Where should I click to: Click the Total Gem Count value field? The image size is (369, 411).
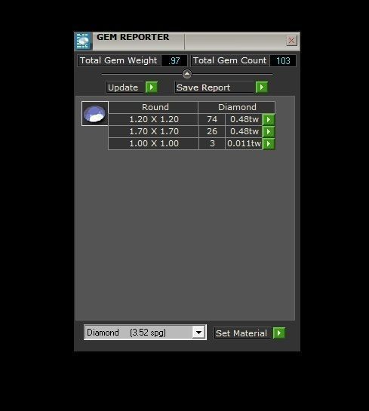[283, 61]
